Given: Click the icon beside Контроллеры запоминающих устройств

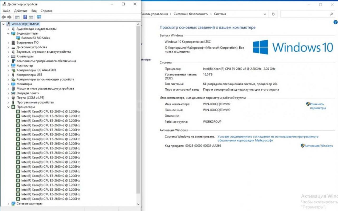Looking at the screenshot, I should (13, 79).
